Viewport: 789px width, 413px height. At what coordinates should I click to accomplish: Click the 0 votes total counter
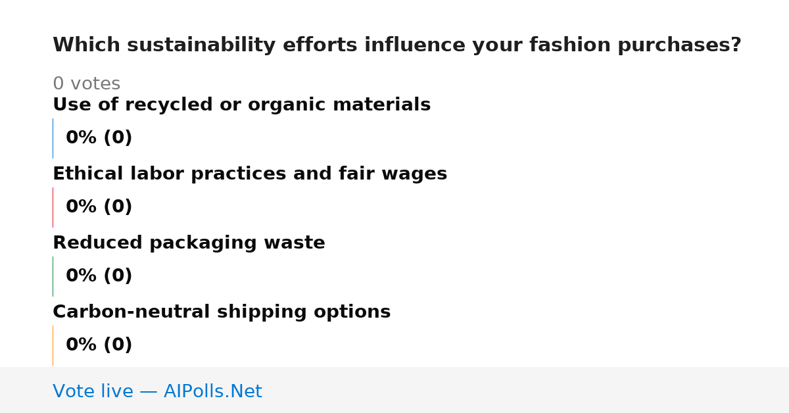point(86,84)
